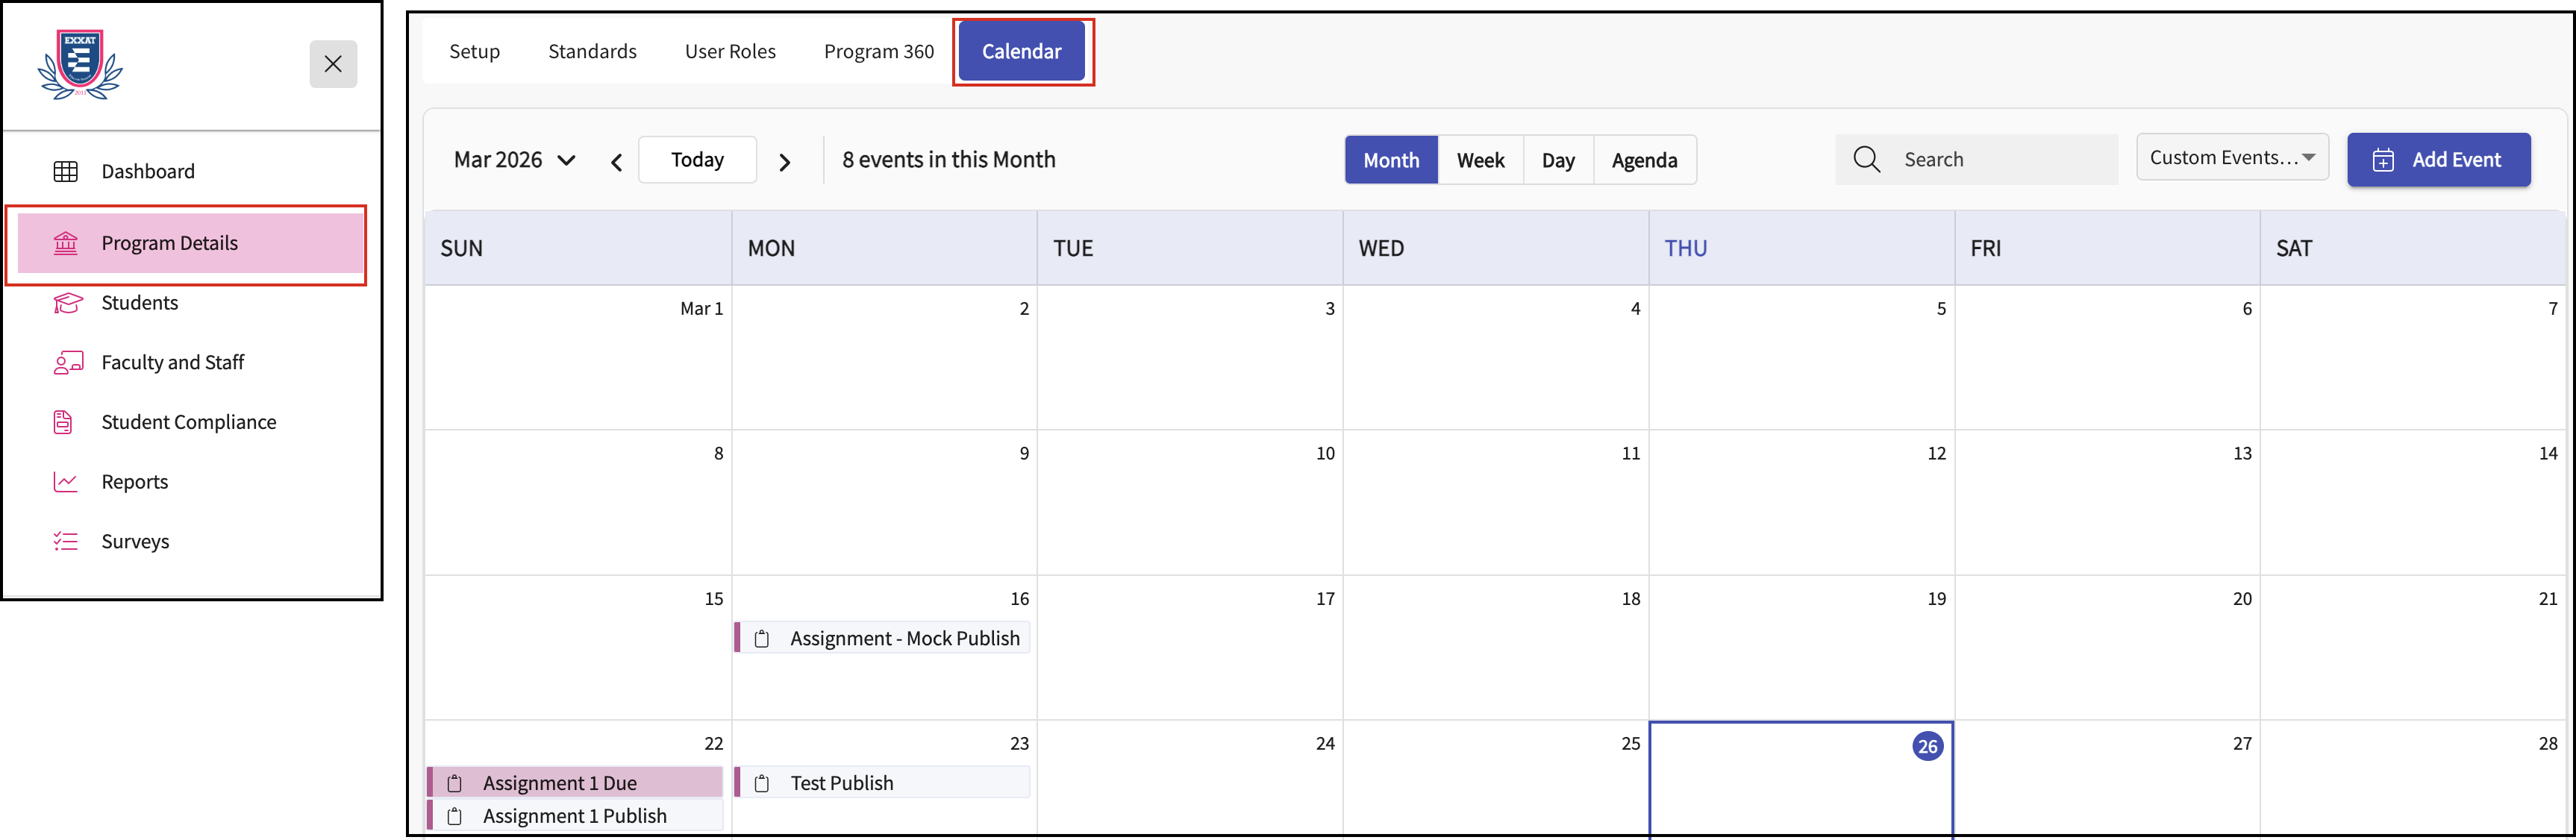The image size is (2576, 840).
Task: Open the Program 360 tab
Action: 878,52
